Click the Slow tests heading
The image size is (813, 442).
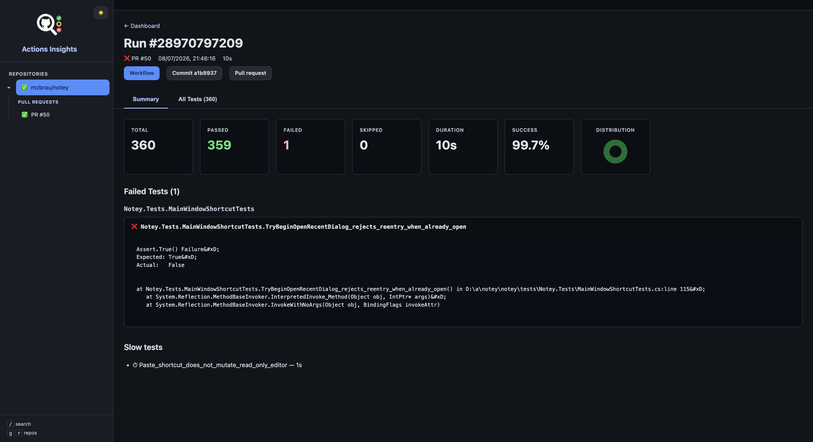143,348
